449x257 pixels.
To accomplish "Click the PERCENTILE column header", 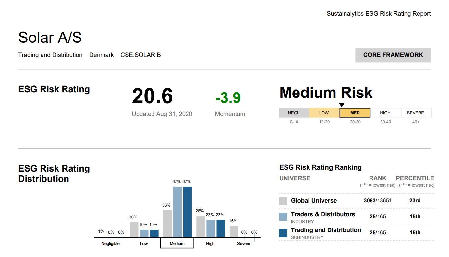I will (x=415, y=178).
